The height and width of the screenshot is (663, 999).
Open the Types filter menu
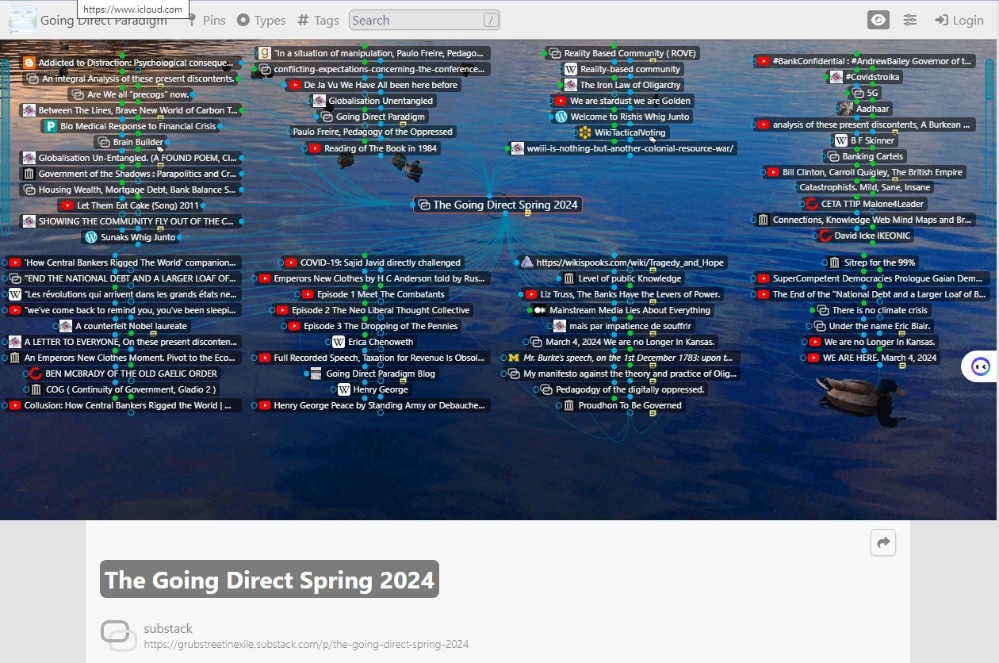[x=262, y=20]
